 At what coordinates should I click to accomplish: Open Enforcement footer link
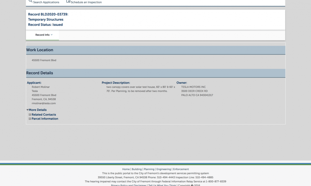click(181, 169)
